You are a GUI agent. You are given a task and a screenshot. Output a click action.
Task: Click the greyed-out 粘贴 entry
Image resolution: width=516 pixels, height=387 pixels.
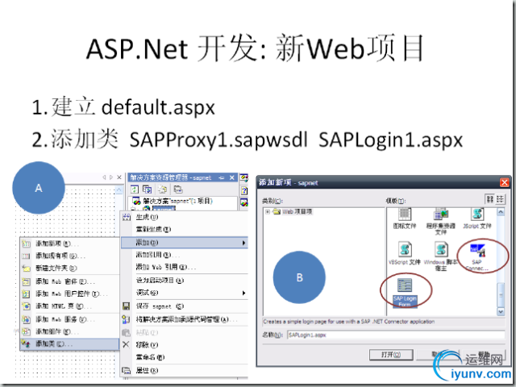point(185,333)
